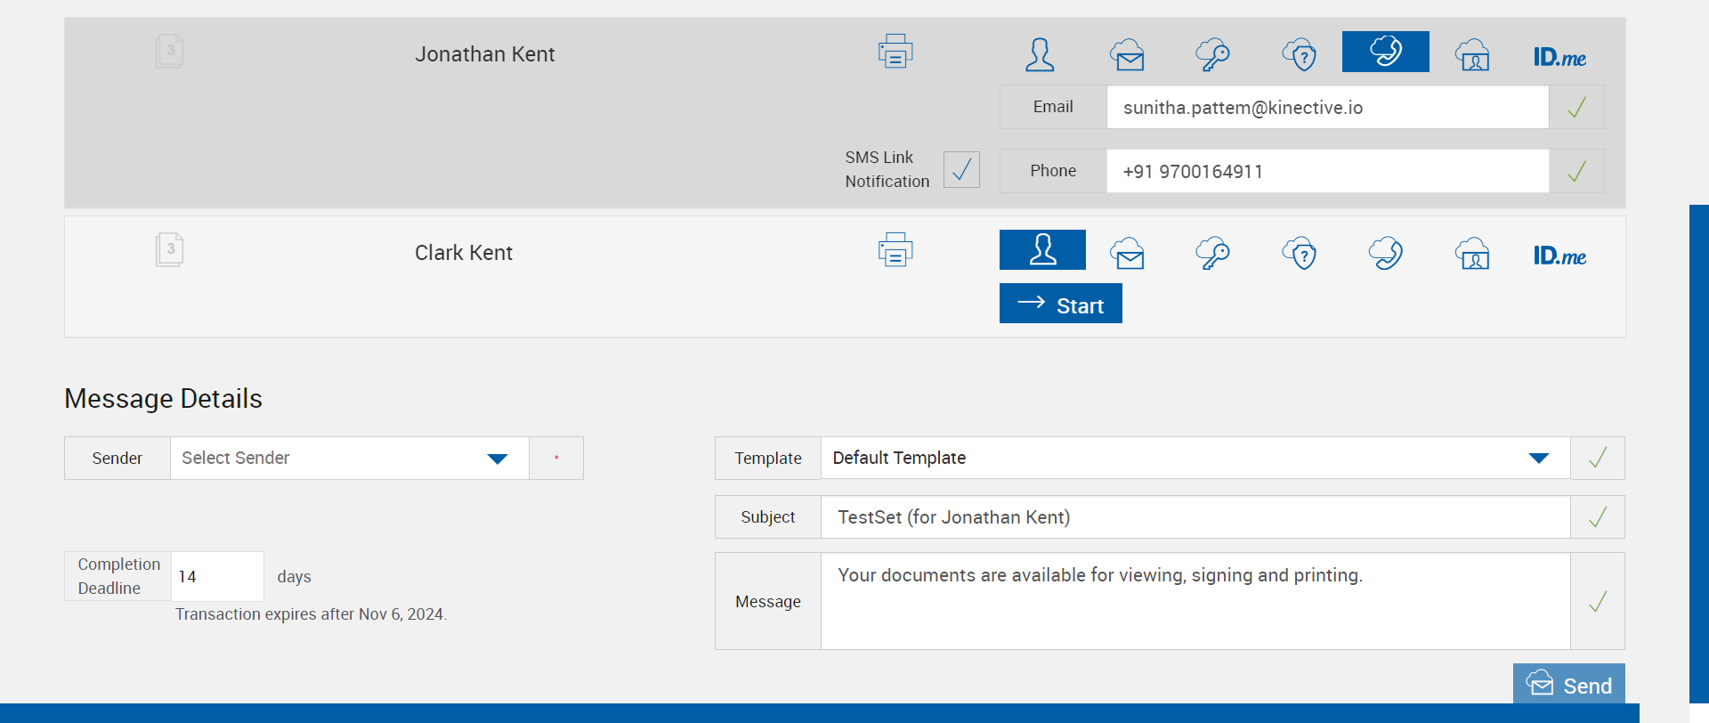The width and height of the screenshot is (1709, 723).
Task: Focus the Subject text field
Action: coord(1195,517)
